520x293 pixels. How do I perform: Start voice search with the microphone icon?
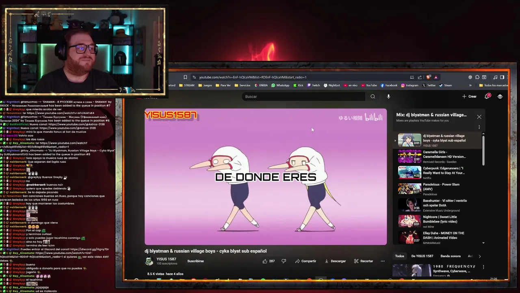point(388,96)
